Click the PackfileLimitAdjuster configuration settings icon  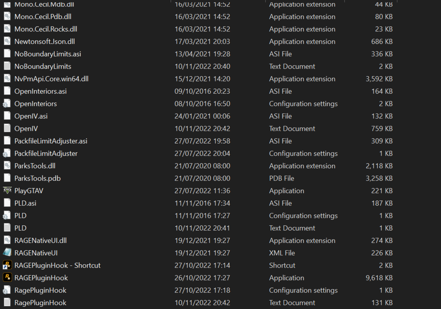pos(7,154)
